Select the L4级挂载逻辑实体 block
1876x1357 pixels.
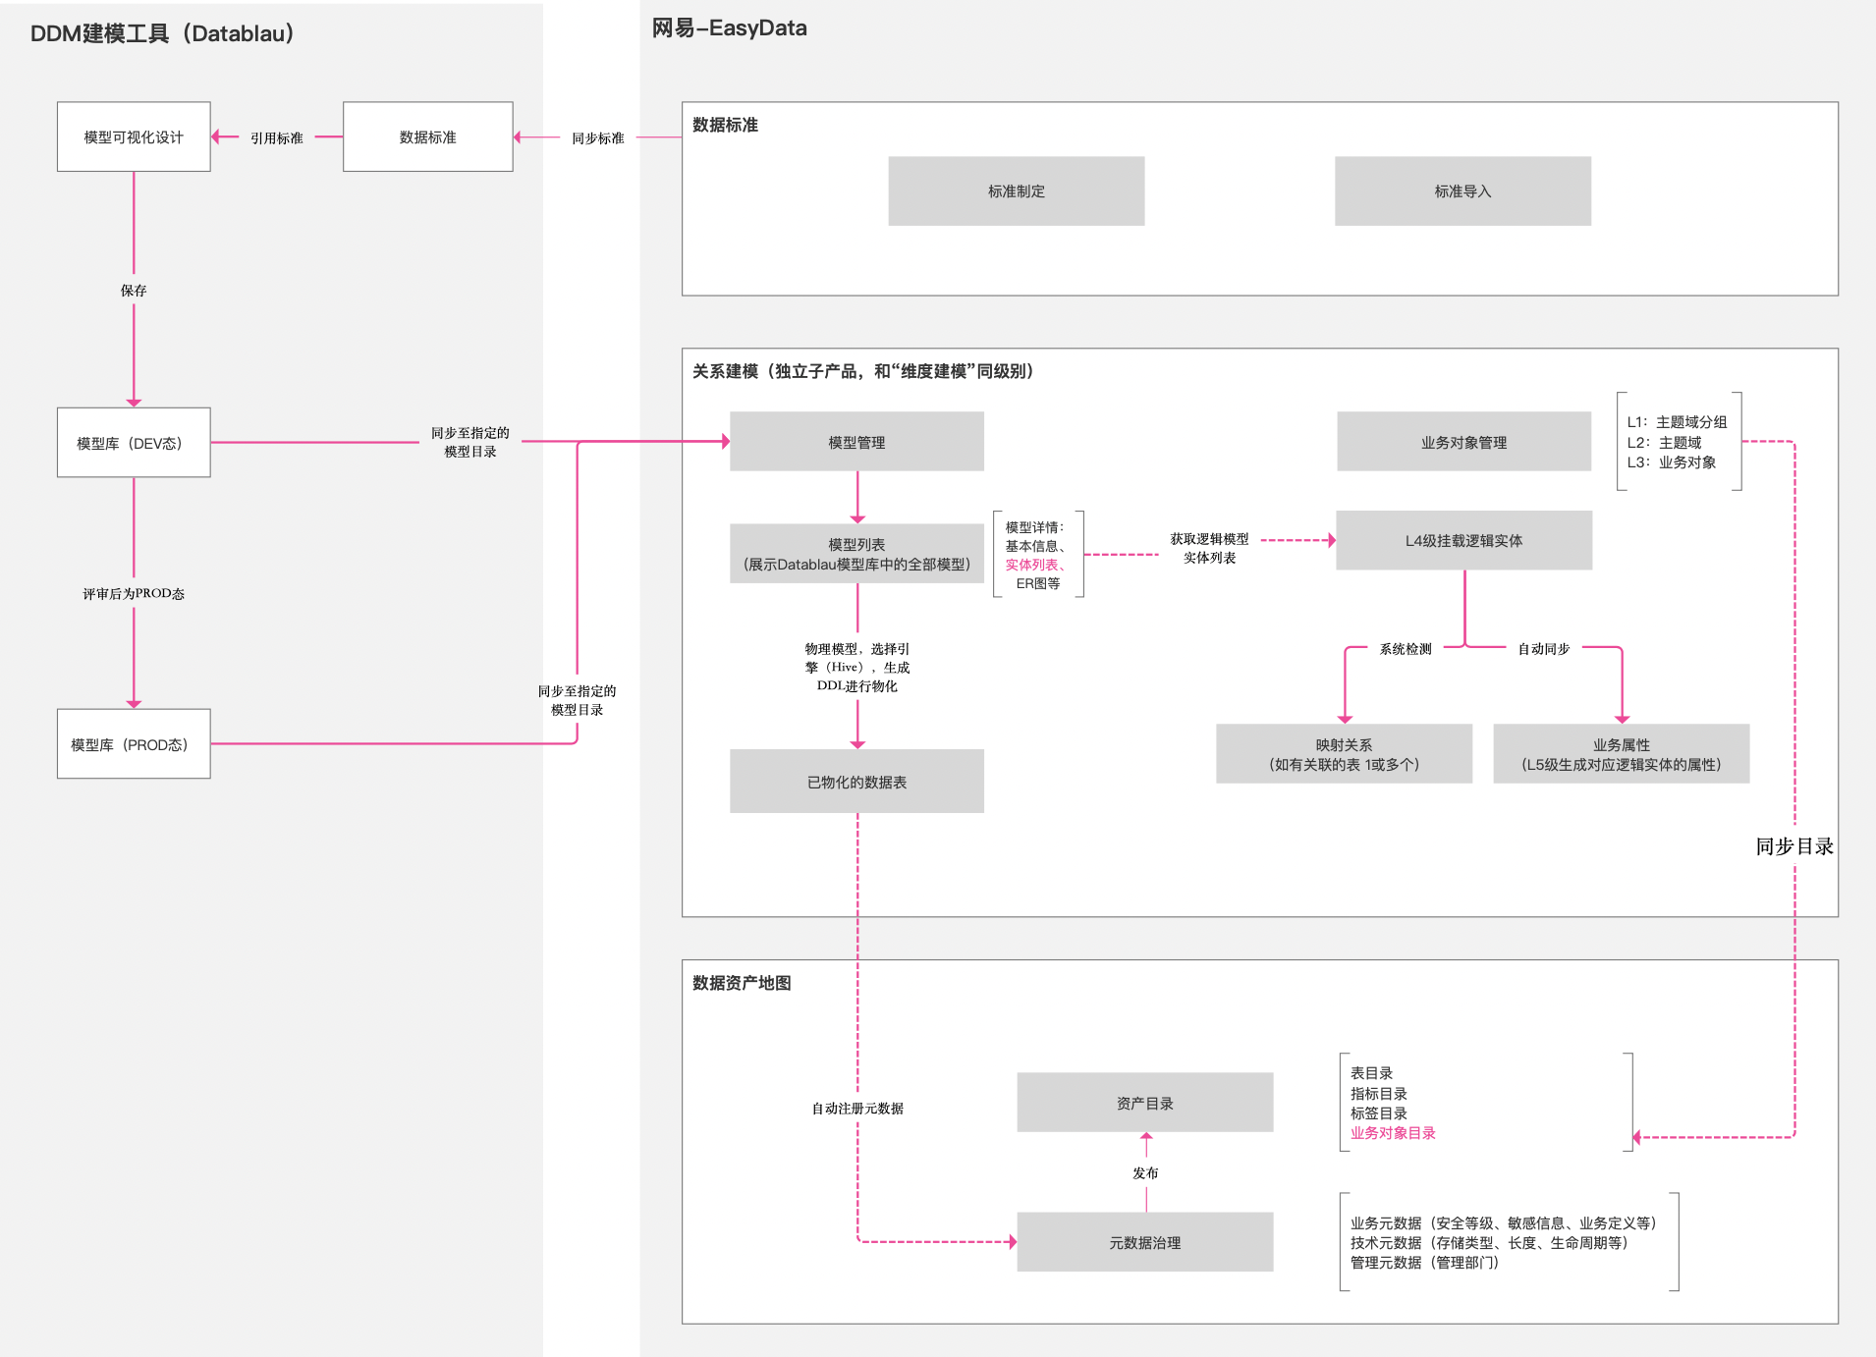[1463, 540]
